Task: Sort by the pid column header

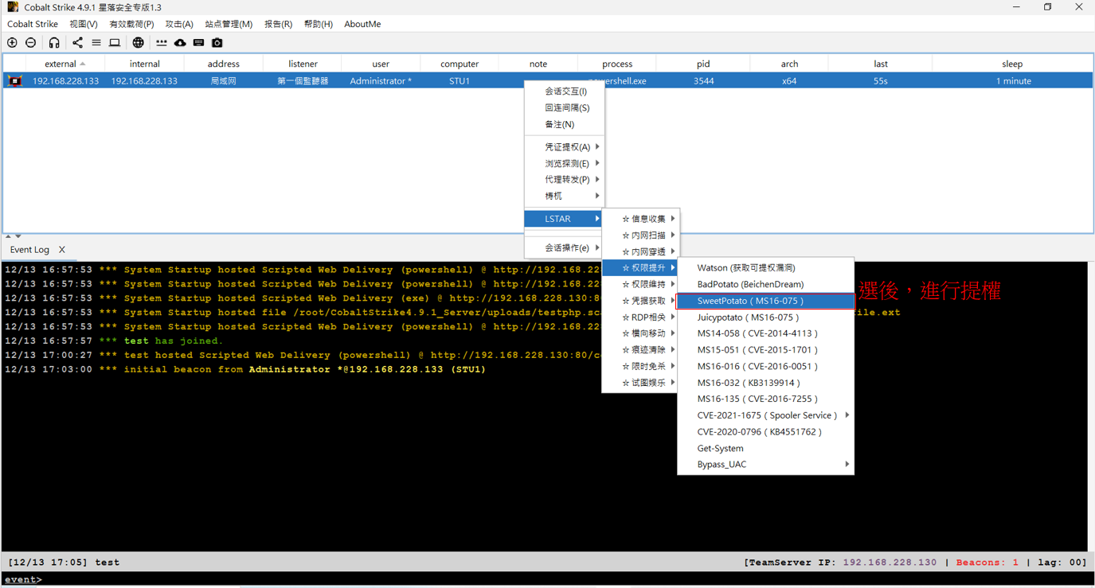Action: tap(703, 64)
